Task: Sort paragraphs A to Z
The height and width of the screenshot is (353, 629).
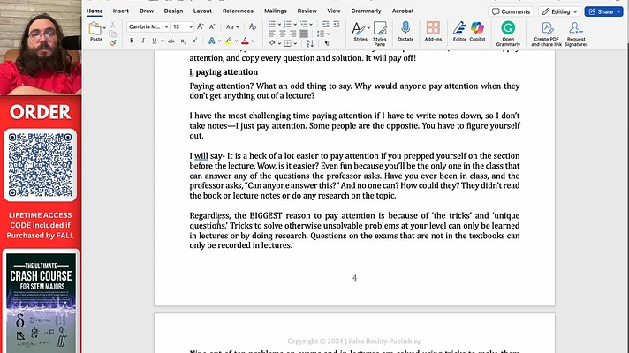Action: [x=310, y=43]
